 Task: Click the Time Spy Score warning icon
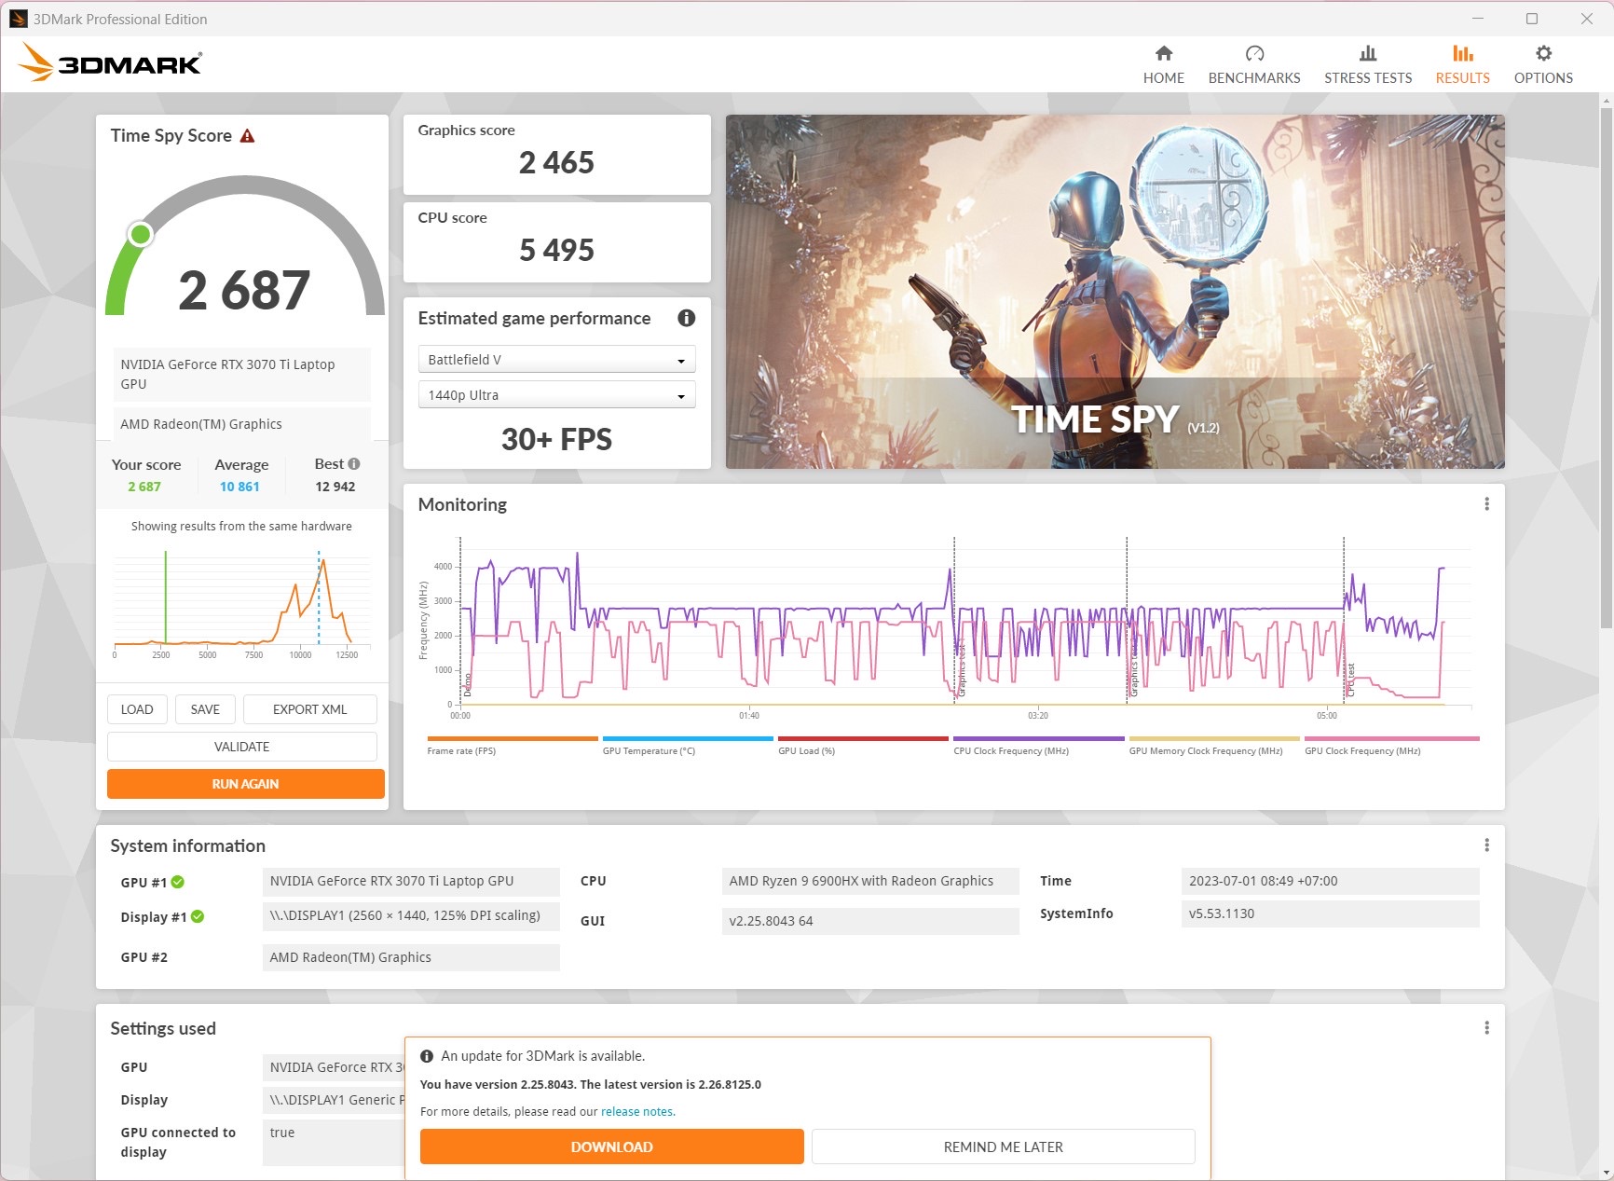[247, 136]
